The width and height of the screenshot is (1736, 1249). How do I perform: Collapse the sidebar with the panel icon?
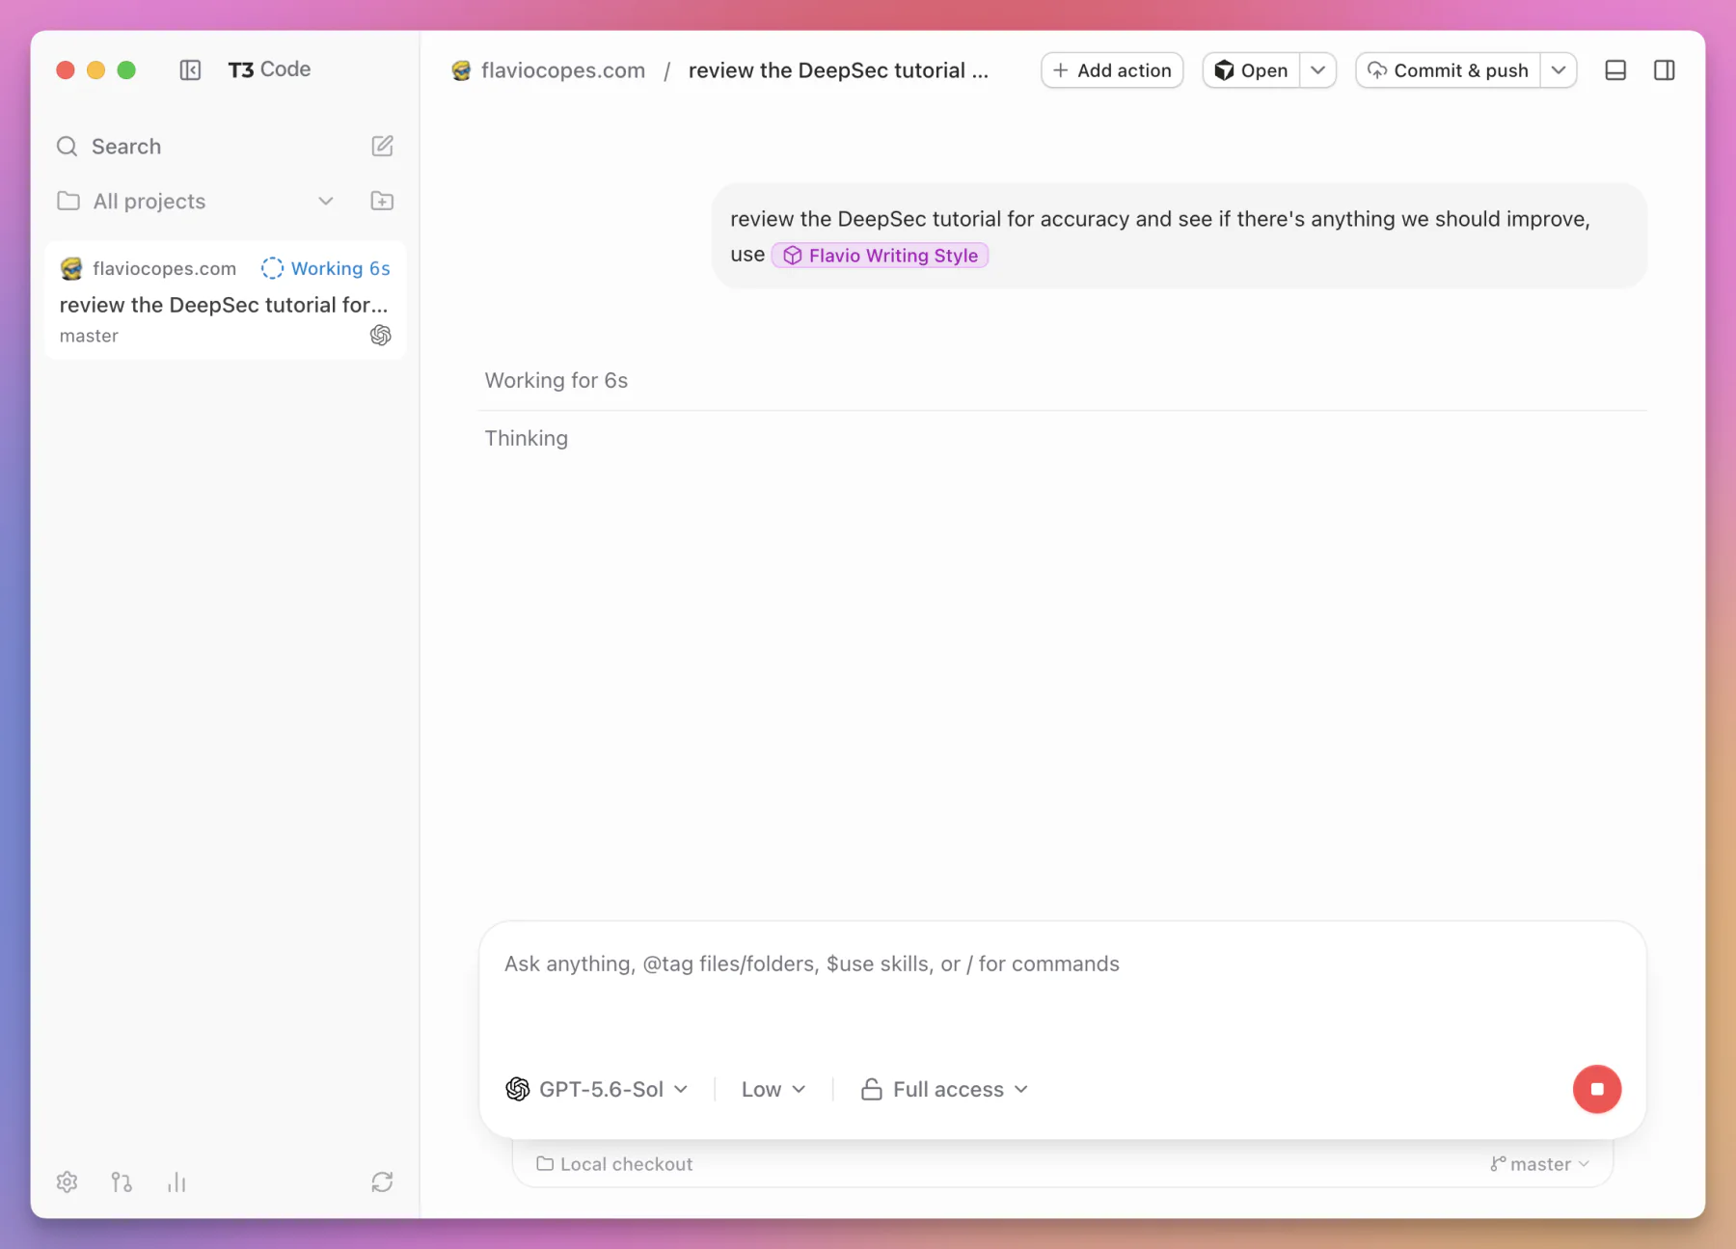(190, 69)
